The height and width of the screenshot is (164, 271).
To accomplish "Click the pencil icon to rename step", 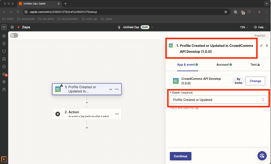I will coord(261,46).
